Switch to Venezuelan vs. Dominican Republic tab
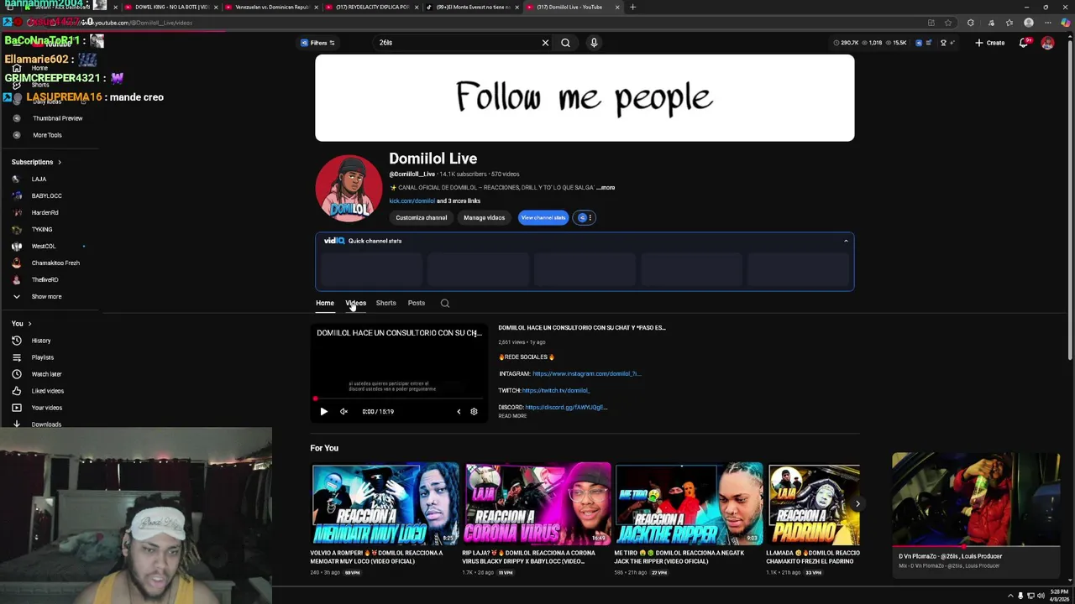1075x604 pixels. (271, 7)
